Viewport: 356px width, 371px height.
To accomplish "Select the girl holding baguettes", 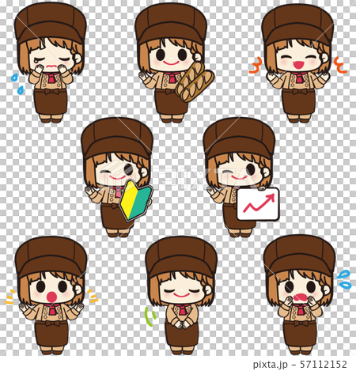I will point(174,62).
